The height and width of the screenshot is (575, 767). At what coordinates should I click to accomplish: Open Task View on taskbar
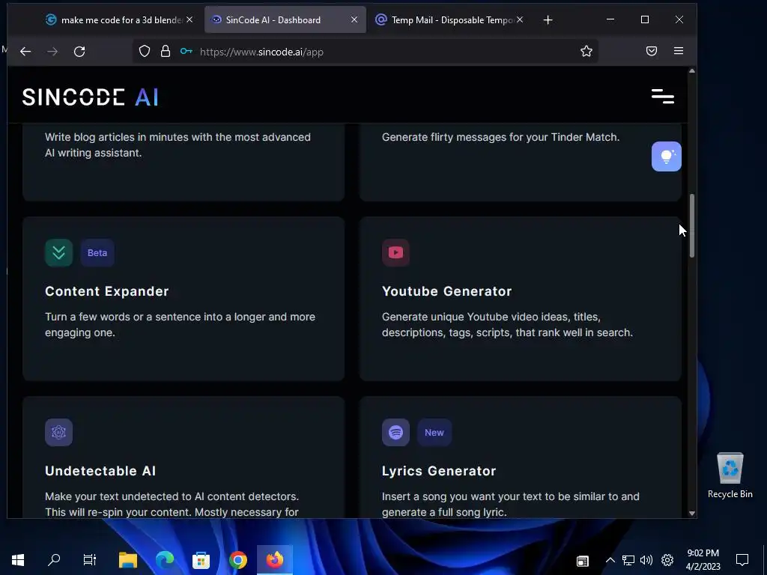[x=90, y=560]
